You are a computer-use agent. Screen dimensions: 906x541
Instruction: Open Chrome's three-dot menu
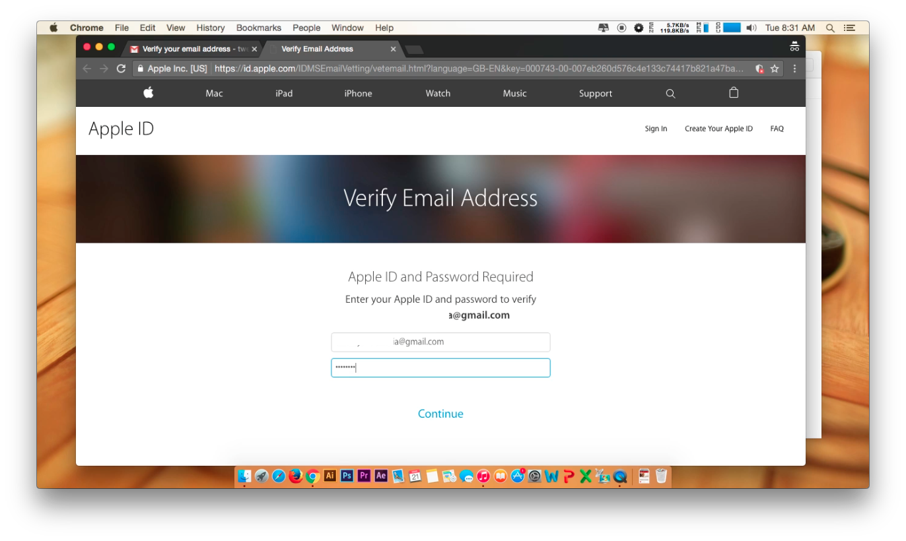(794, 69)
